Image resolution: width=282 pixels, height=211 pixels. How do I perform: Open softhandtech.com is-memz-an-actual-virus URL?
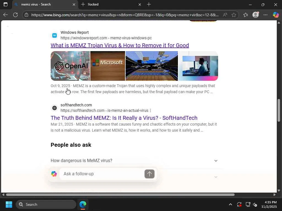pos(104,110)
